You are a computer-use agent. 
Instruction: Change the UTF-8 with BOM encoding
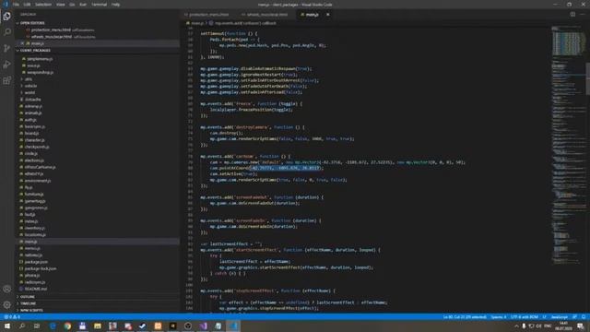tap(525, 317)
